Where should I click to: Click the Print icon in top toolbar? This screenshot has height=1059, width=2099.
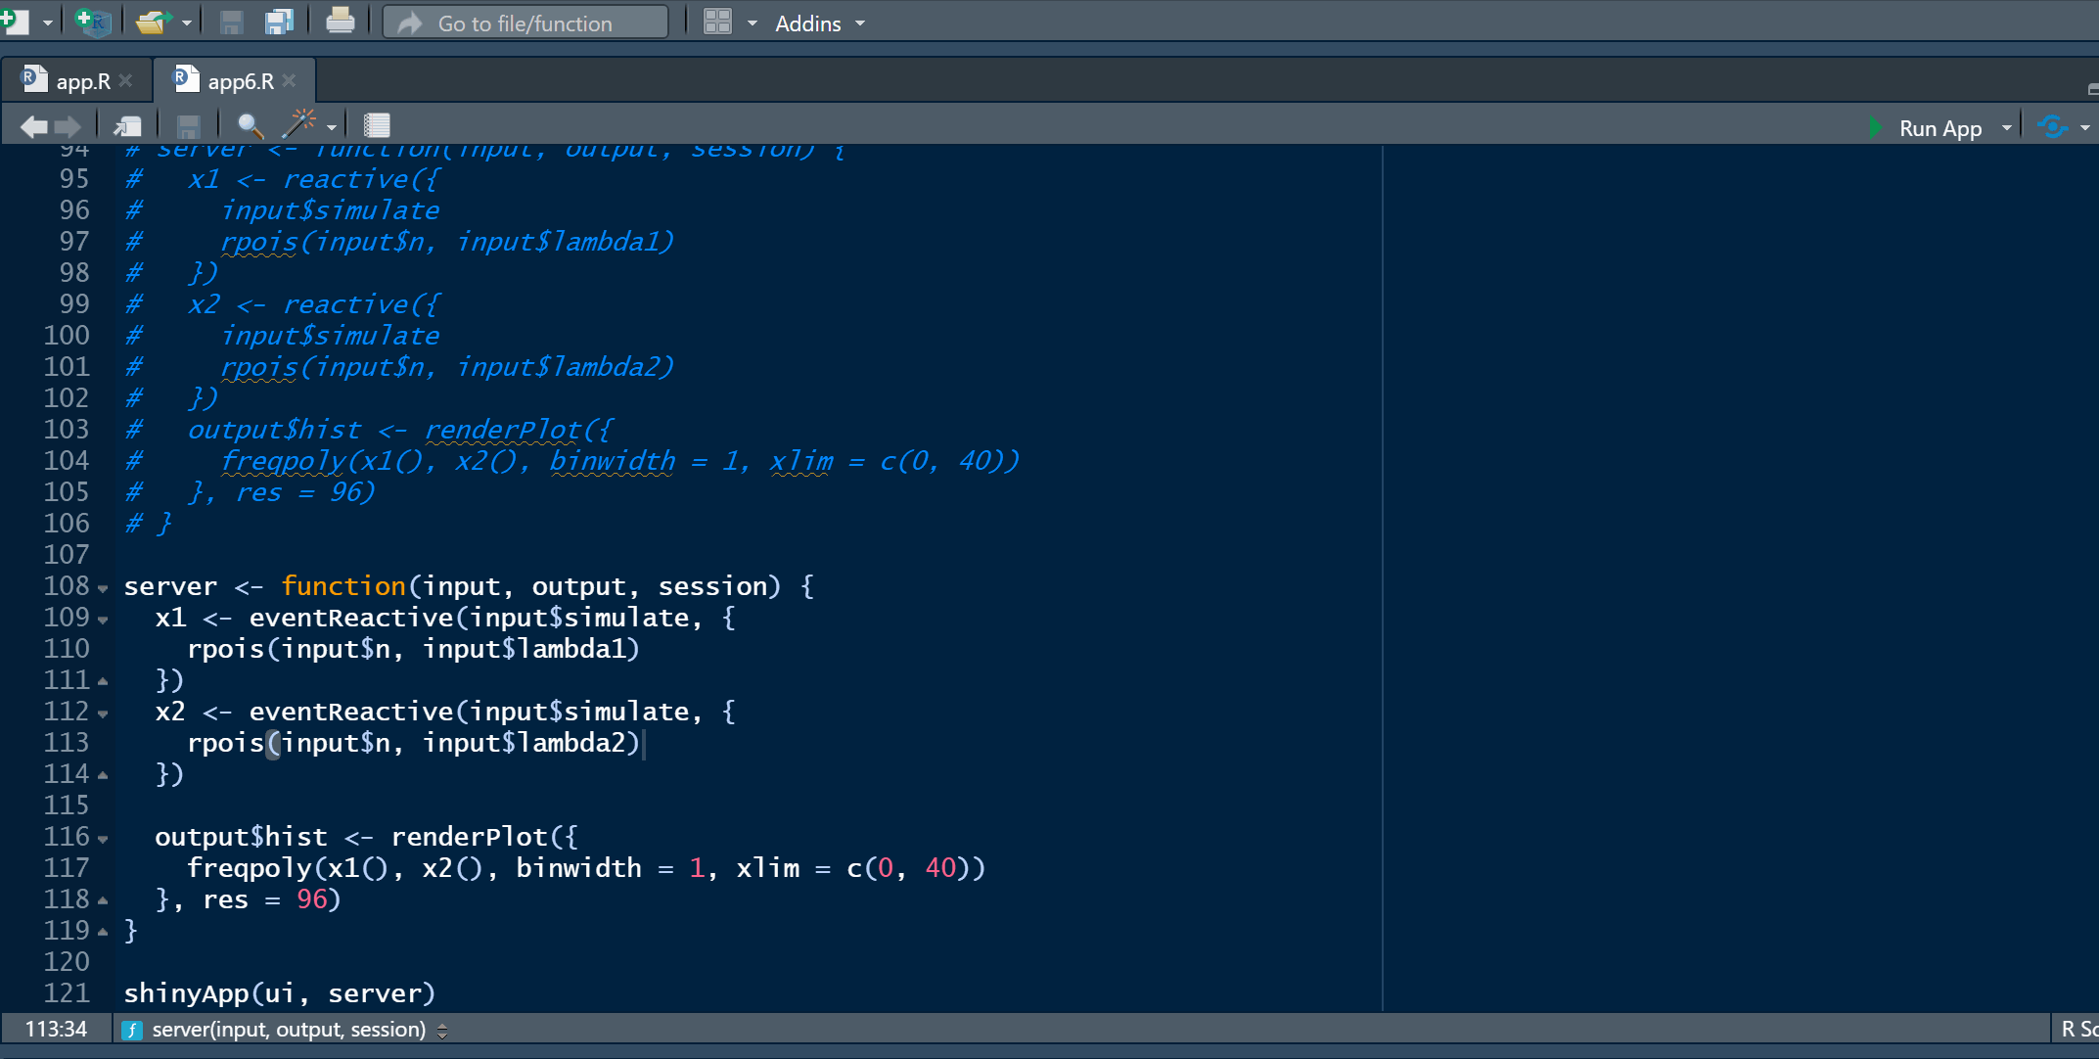pyautogui.click(x=340, y=22)
